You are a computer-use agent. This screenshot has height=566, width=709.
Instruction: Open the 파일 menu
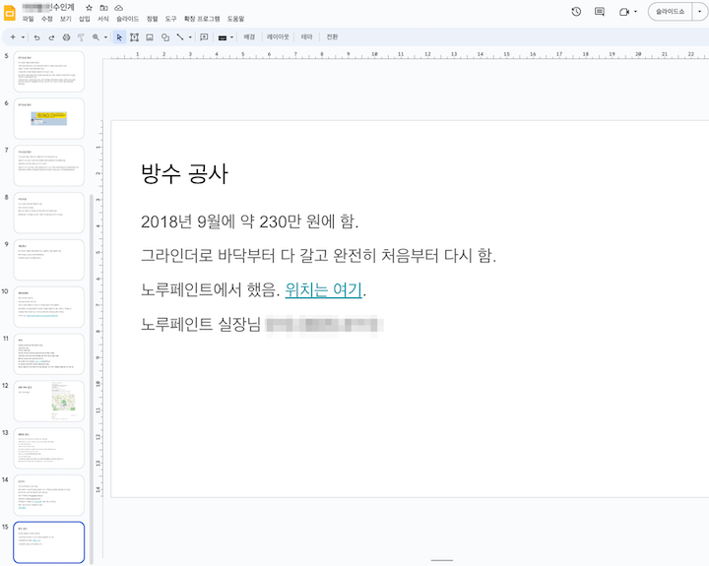pyautogui.click(x=28, y=19)
